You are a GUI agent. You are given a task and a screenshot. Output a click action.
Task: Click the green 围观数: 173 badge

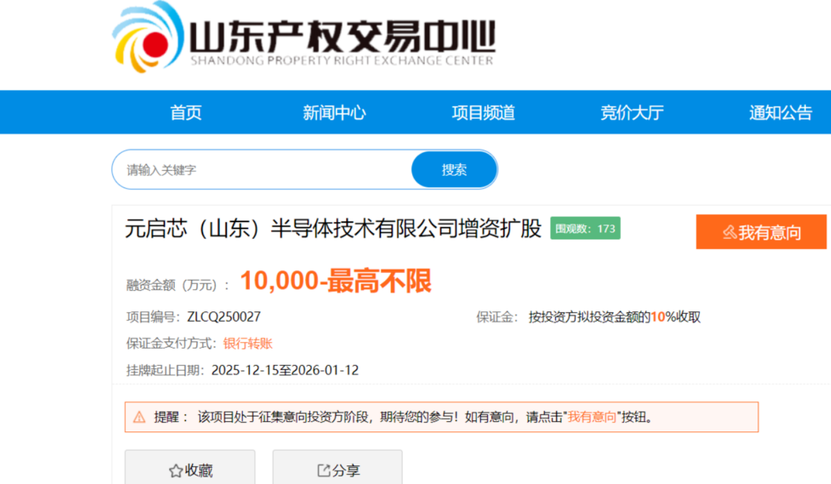pos(585,229)
